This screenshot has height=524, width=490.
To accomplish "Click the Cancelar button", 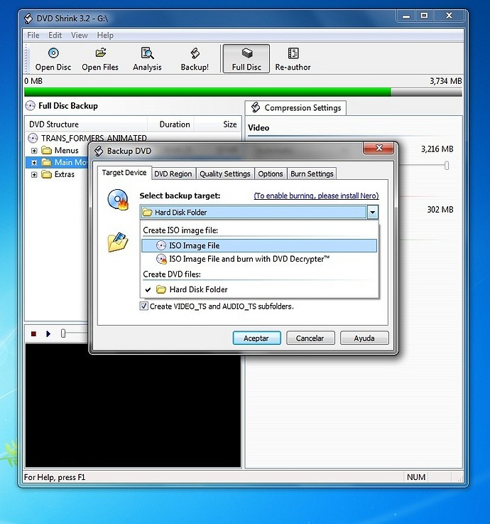I will (310, 338).
